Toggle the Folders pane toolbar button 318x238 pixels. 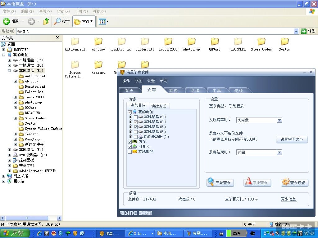pos(84,21)
